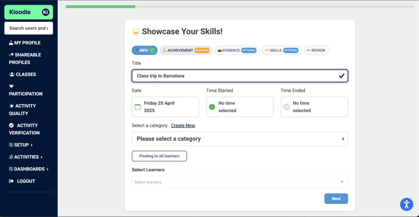Open the Please select a category dropdown
Screen dimensions: 419x217
point(240,139)
